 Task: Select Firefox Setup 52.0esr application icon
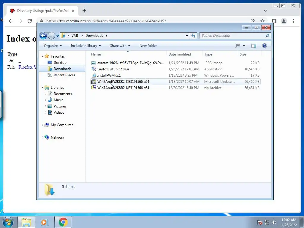(94, 69)
